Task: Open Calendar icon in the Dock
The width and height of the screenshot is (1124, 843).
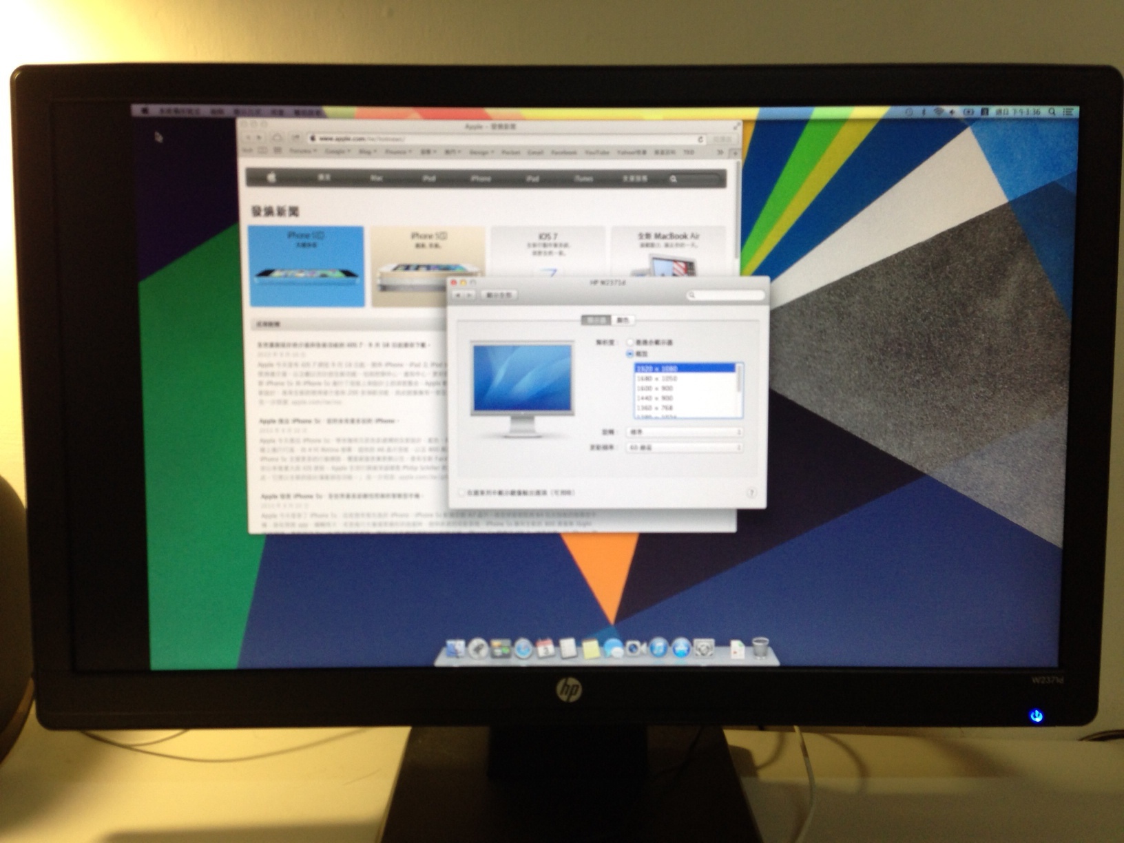Action: [545, 648]
